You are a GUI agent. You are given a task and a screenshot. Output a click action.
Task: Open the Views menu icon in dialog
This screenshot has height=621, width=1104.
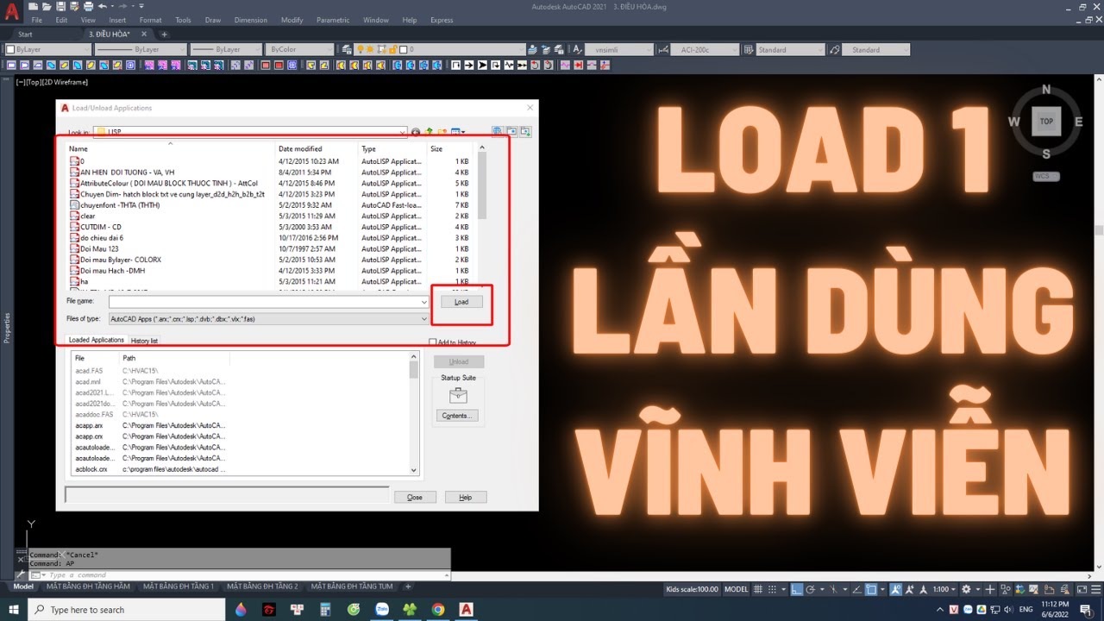[x=457, y=132]
